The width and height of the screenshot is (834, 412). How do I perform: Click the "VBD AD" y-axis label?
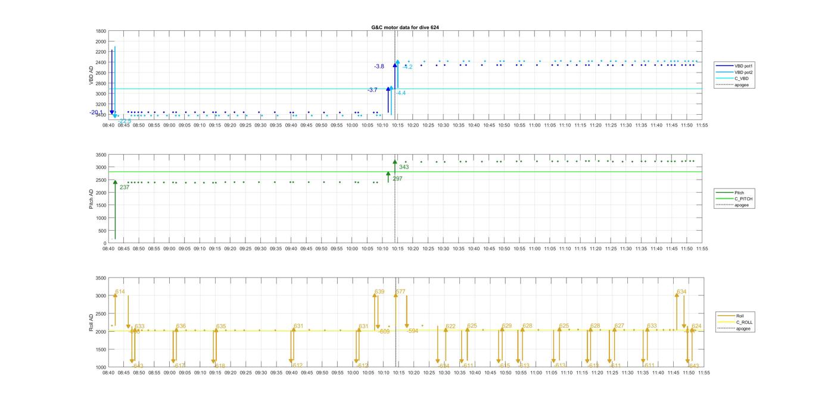[92, 76]
